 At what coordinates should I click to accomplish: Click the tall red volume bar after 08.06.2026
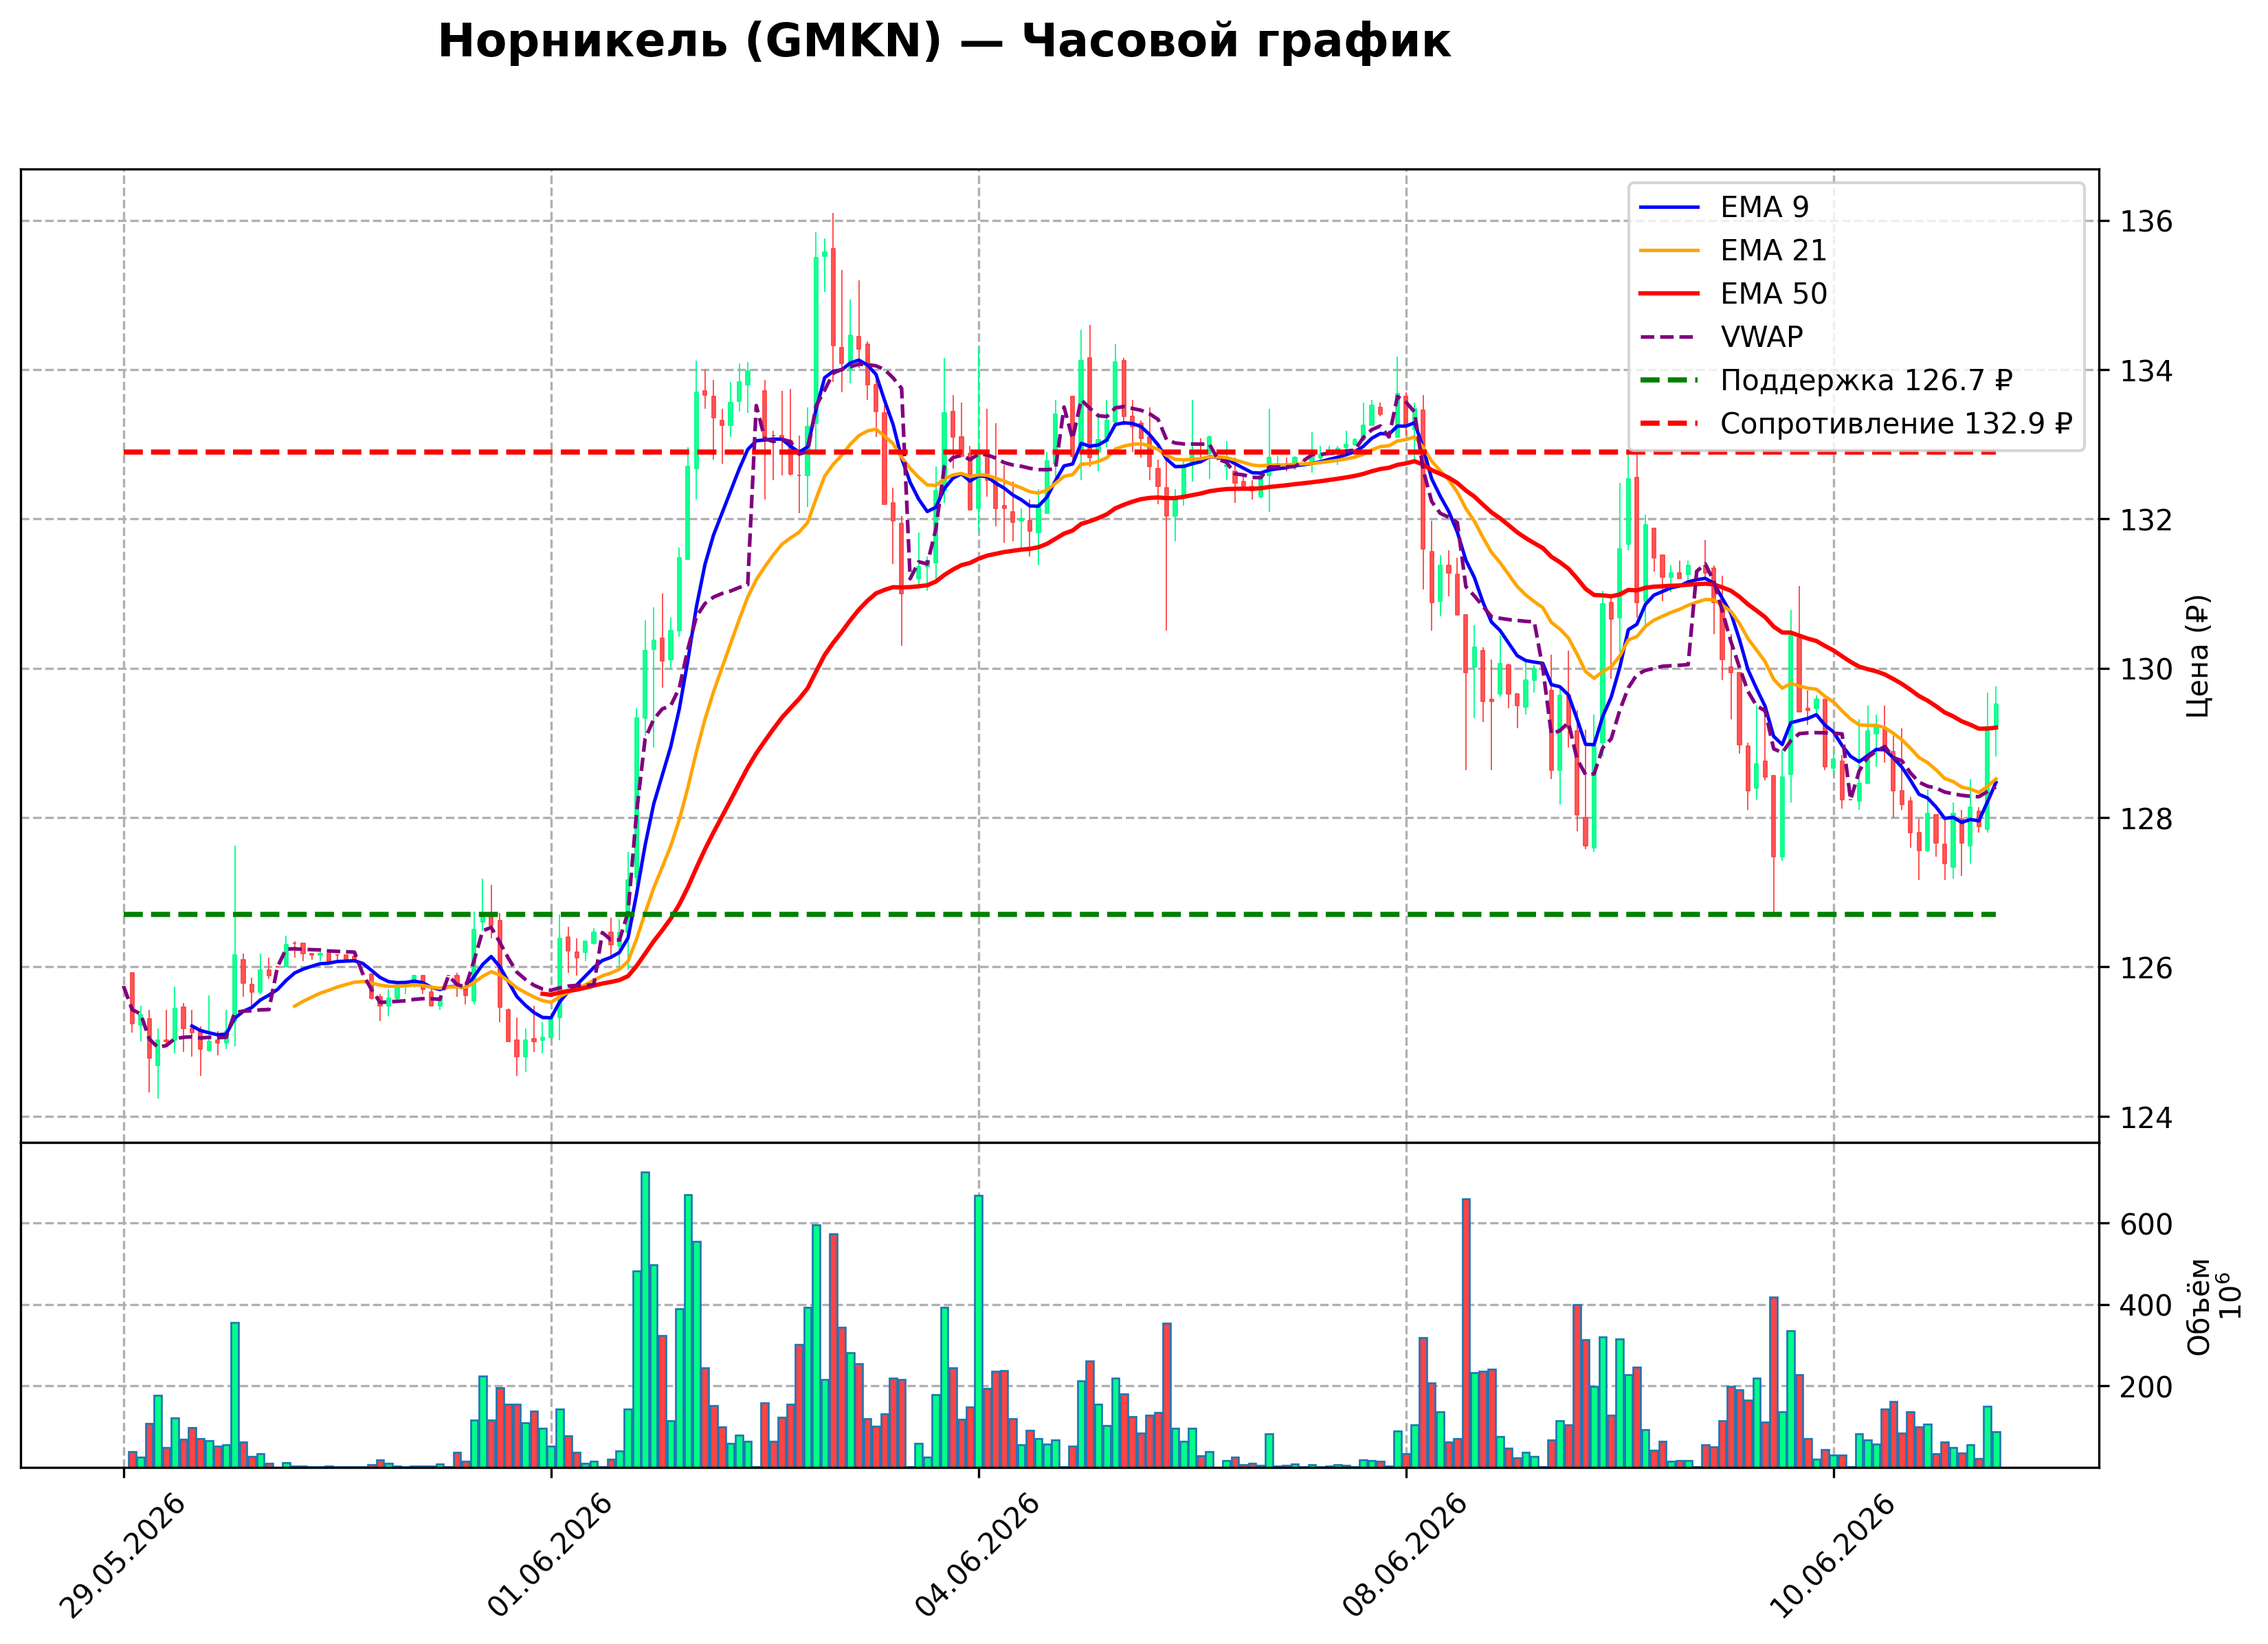1466,1333
